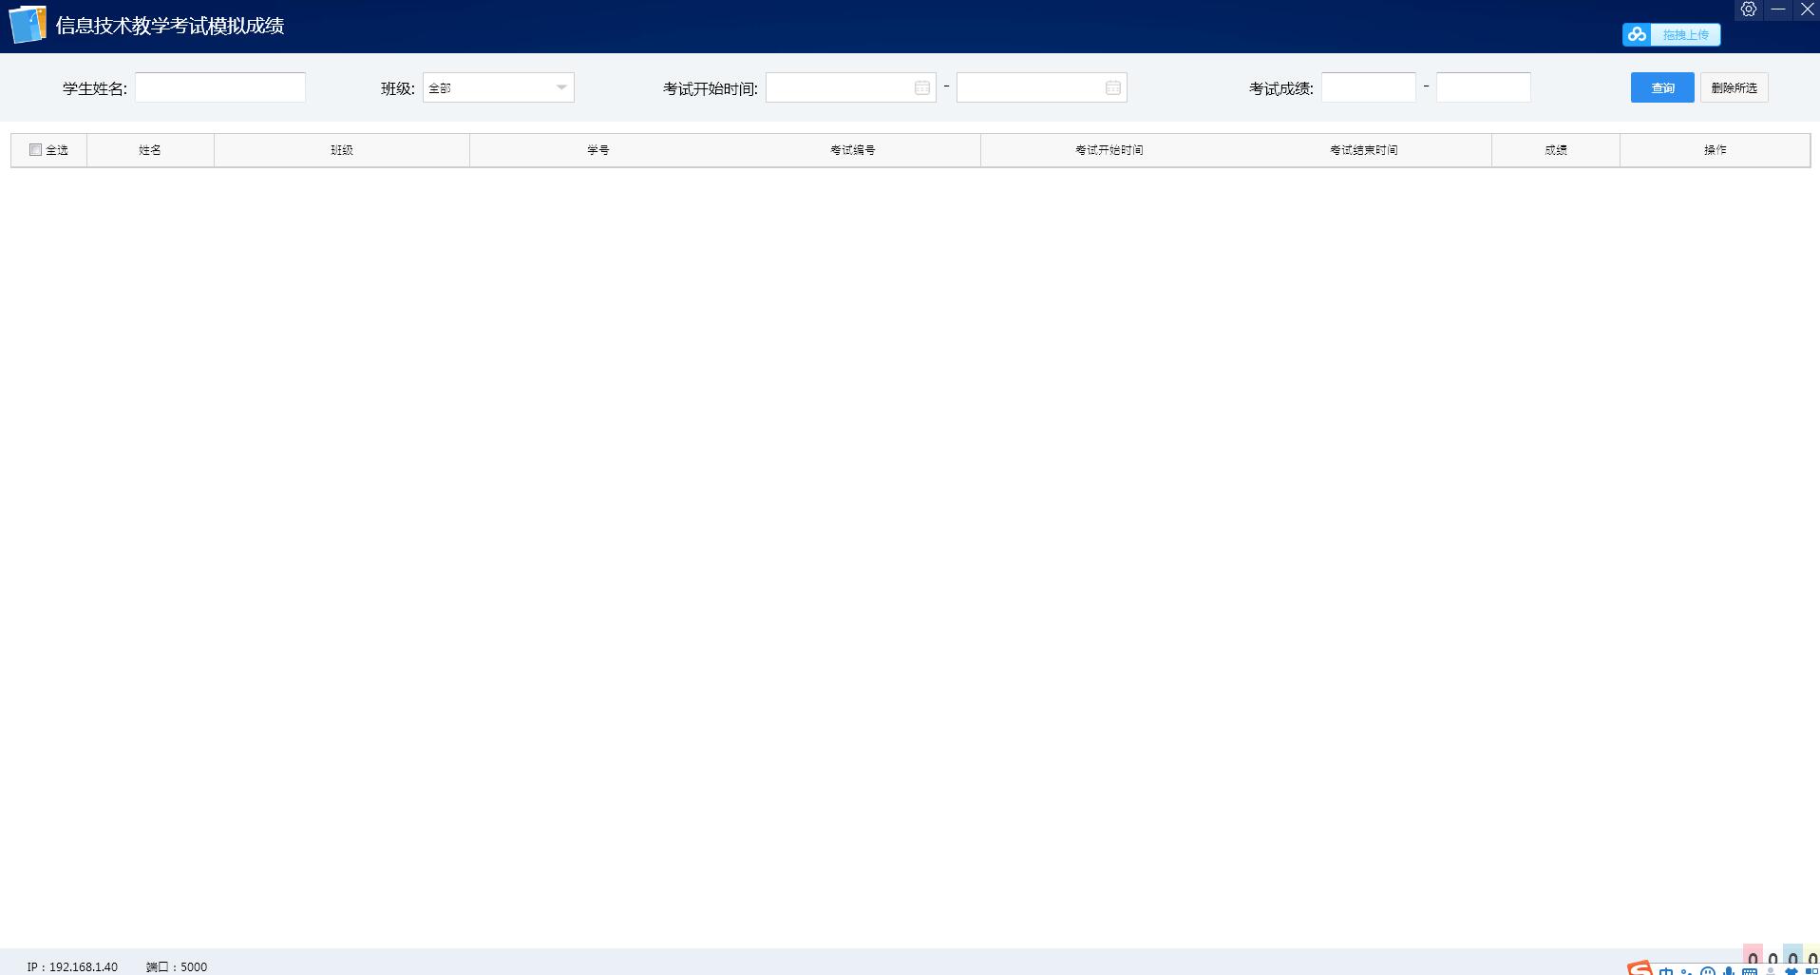1820x975 pixels.
Task: Close the exam score window
Action: click(1808, 10)
